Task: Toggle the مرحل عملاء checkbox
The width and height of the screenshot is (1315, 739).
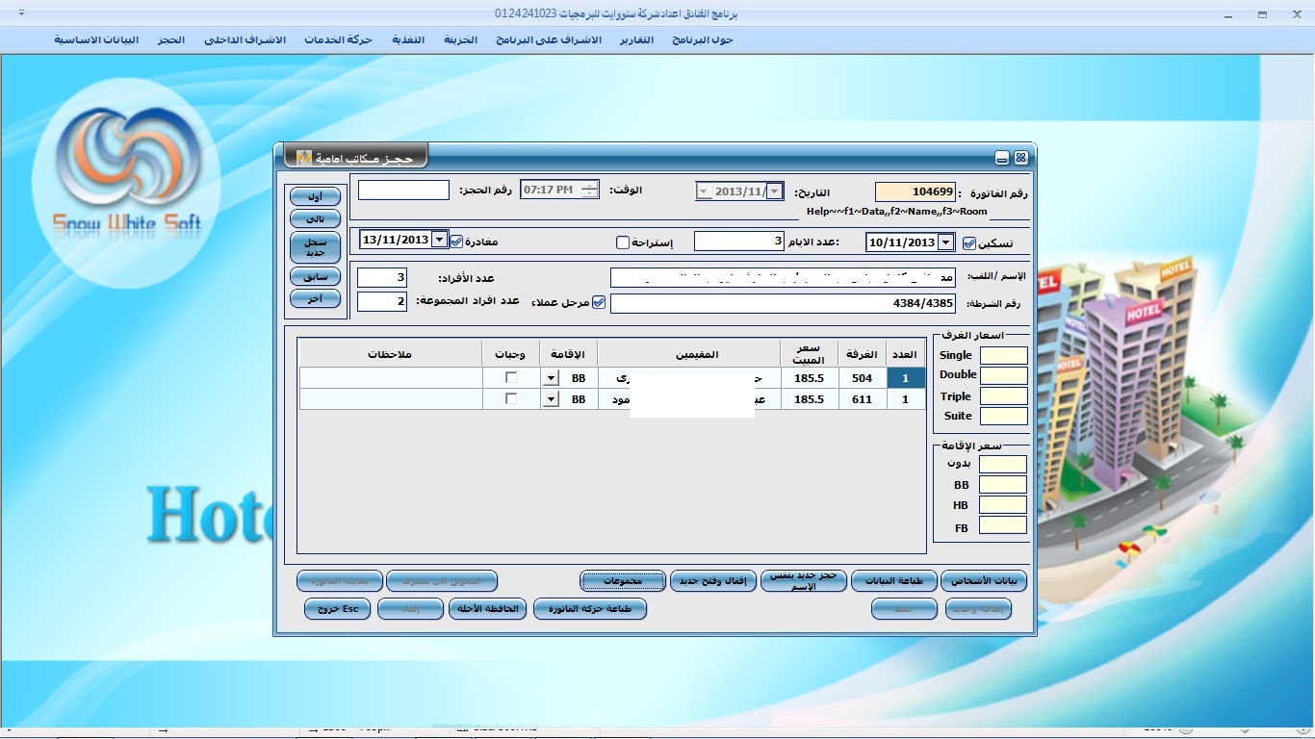Action: click(x=599, y=302)
